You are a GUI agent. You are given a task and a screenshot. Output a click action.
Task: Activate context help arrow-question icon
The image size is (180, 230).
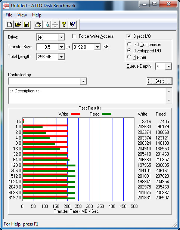tap(72, 25)
